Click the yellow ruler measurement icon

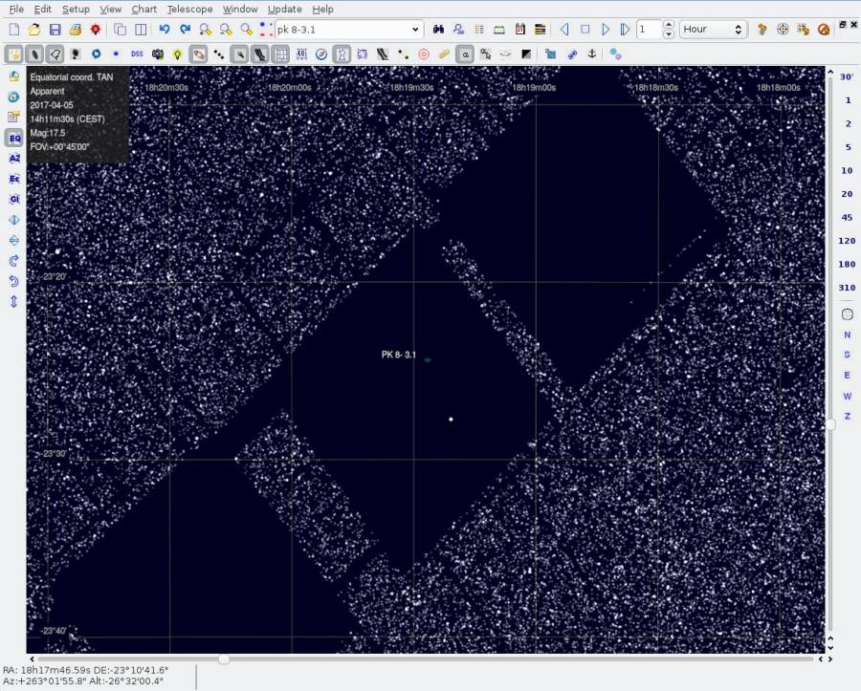coord(444,54)
